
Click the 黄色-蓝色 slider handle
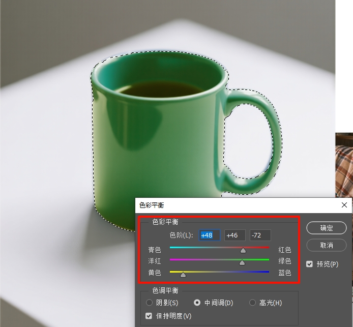183,274
